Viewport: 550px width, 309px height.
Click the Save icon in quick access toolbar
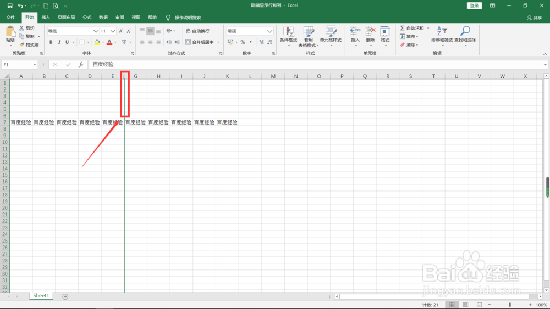click(x=10, y=5)
